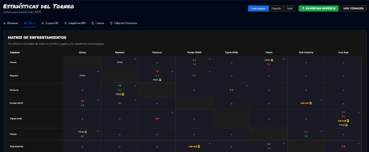Add match in Club America row, Pachuca column
369x152 pixels.
157,147
